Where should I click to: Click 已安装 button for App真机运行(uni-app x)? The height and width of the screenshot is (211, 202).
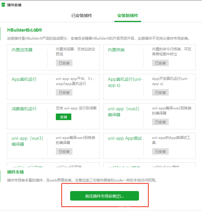(160, 92)
